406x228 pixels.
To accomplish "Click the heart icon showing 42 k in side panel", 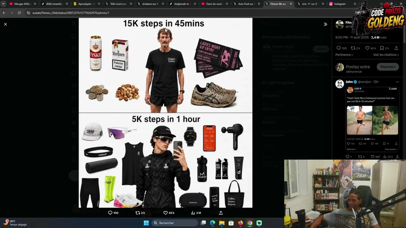I will pos(367,48).
